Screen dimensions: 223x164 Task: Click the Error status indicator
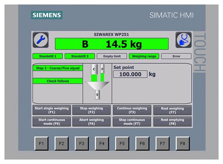pyautogui.click(x=176, y=56)
